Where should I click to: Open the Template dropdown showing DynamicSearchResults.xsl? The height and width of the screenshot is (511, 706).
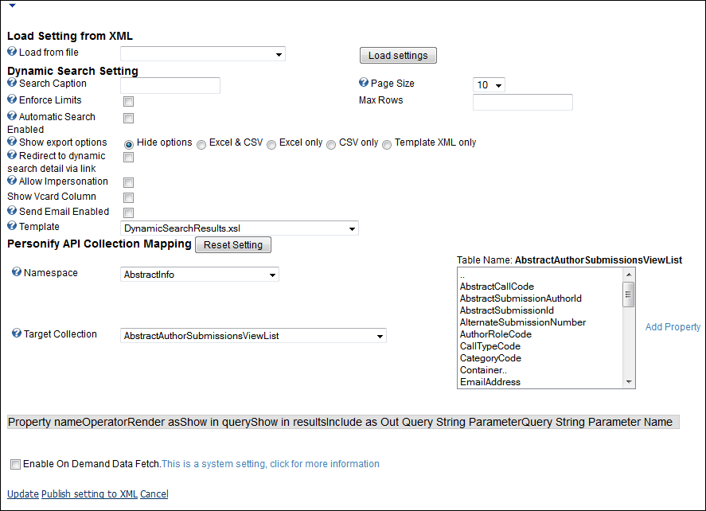[x=240, y=228]
